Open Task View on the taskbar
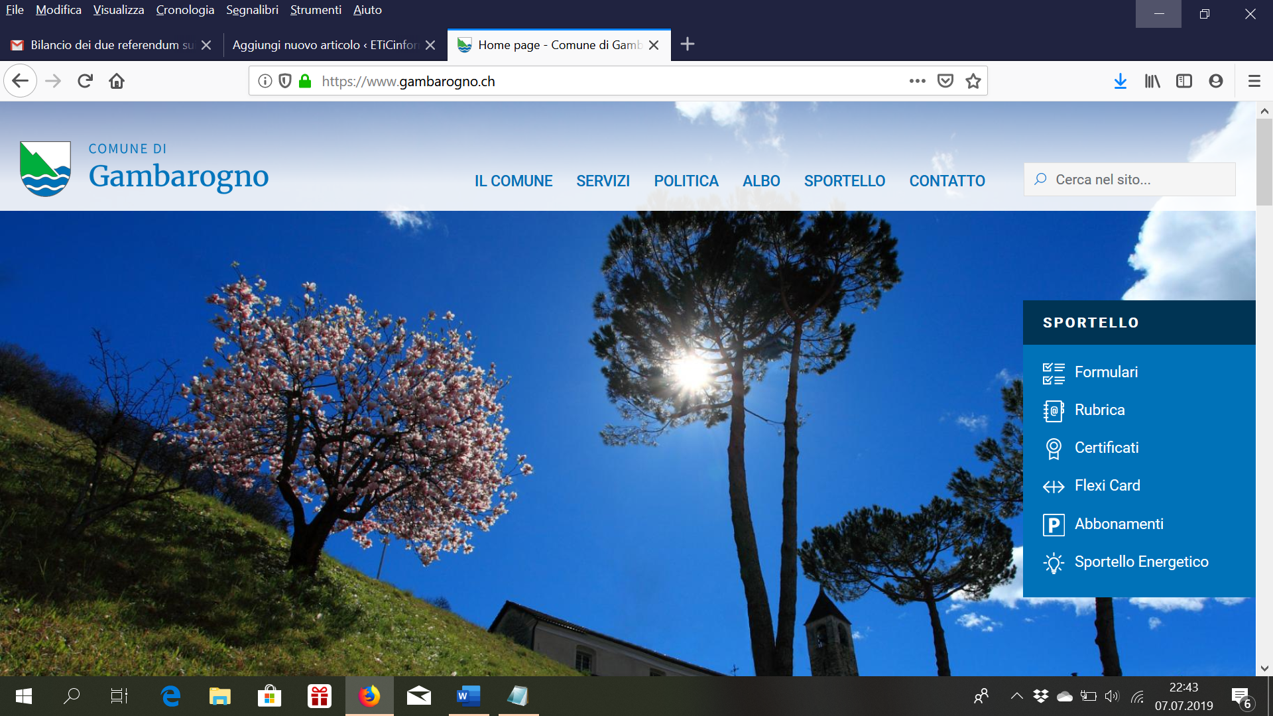 (x=119, y=696)
